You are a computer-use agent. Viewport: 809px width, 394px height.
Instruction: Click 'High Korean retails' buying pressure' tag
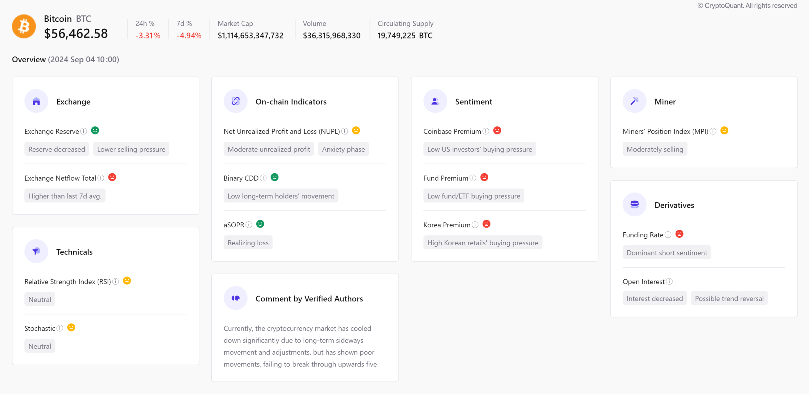pyautogui.click(x=483, y=242)
